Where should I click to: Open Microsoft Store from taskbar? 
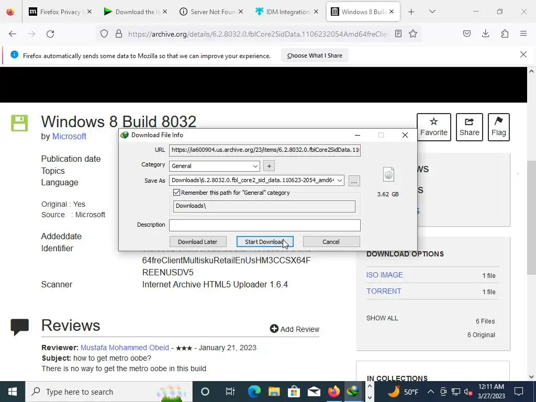[294, 392]
